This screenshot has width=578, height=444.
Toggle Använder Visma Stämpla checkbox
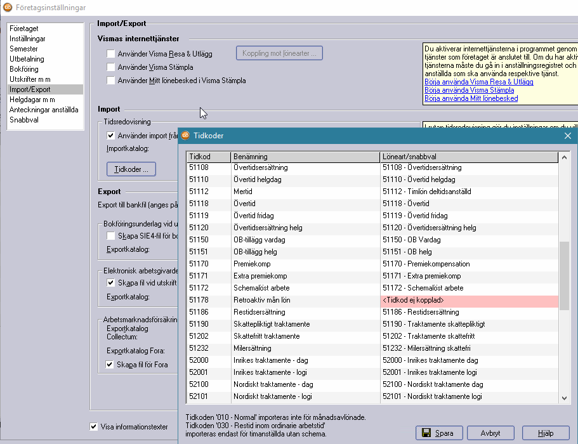pyautogui.click(x=111, y=67)
